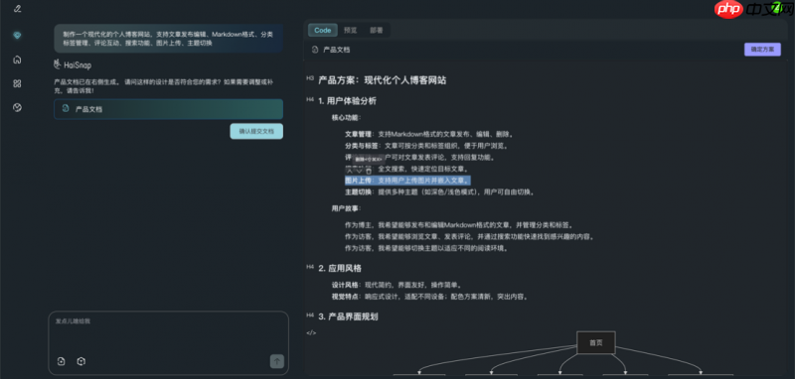Click the small tooltip above the block tools
The height and width of the screenshot is (379, 795).
(x=368, y=159)
